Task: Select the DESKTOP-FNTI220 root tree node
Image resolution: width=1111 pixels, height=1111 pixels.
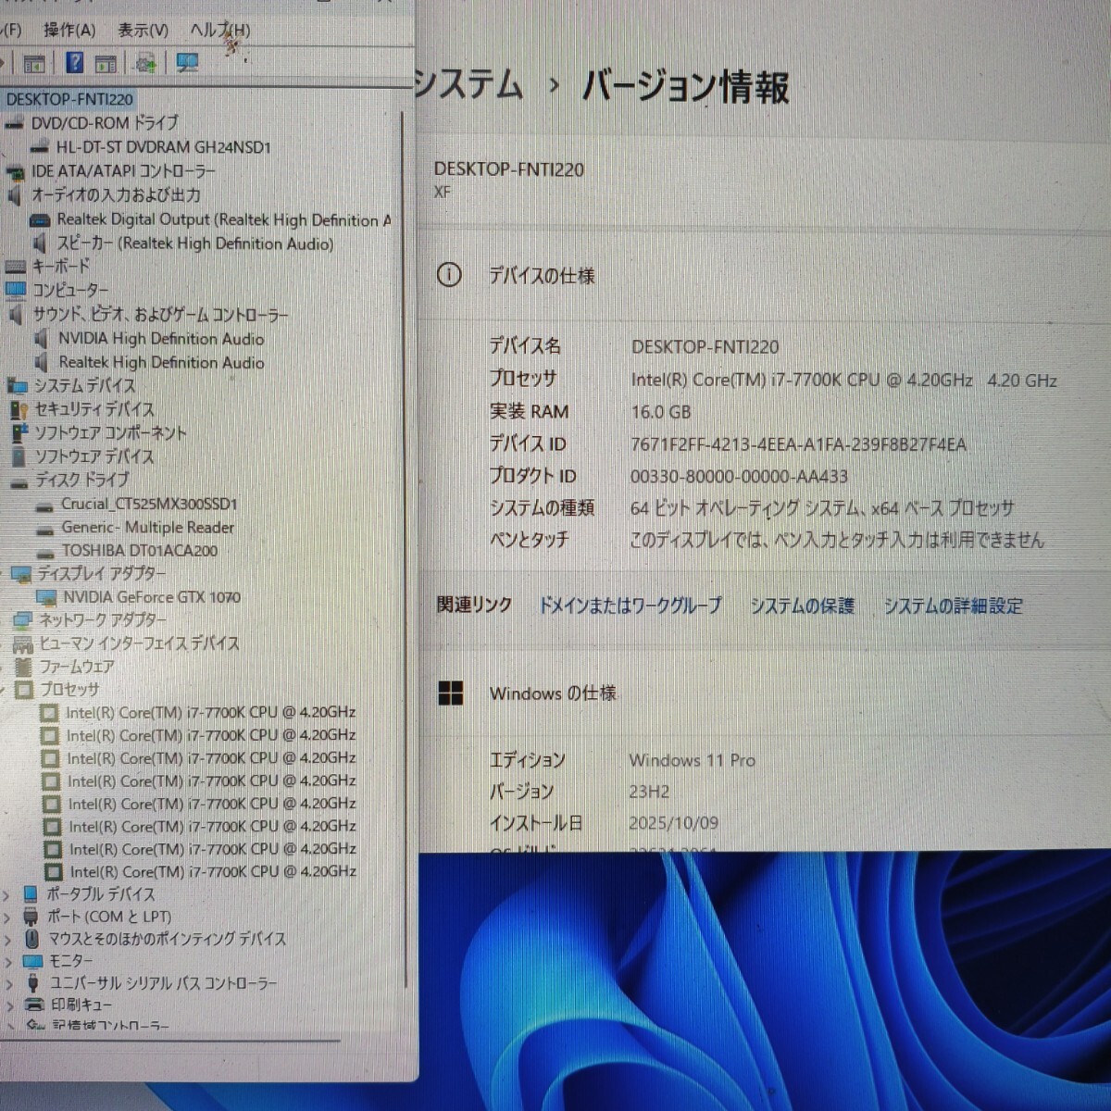Action: (x=69, y=99)
